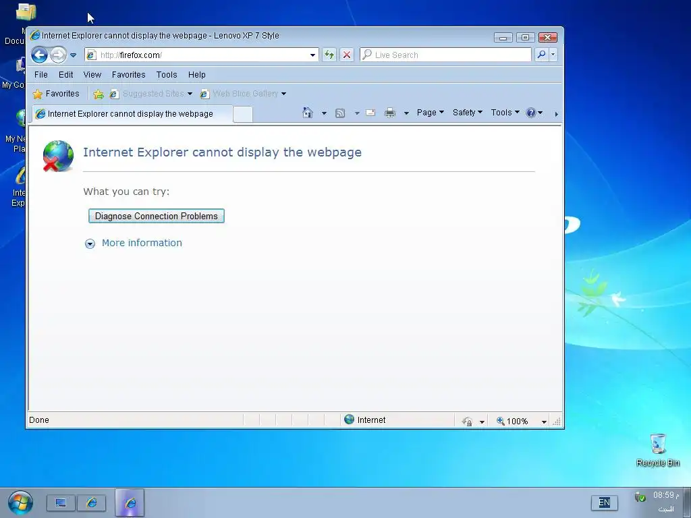Viewport: 691px width, 518px height.
Task: Expand the zoom level dropdown arrow
Action: (544, 422)
